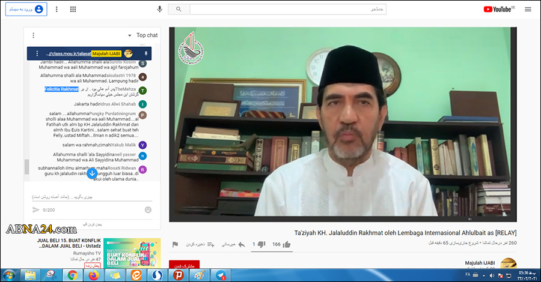This screenshot has width=541, height=282.
Task: Click the voice search microphone icon
Action: pos(160,9)
